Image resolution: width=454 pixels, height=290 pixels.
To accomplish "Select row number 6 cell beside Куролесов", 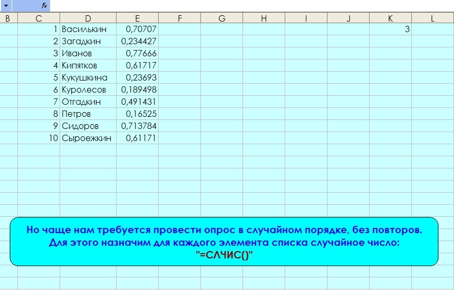I will pyautogui.click(x=39, y=89).
